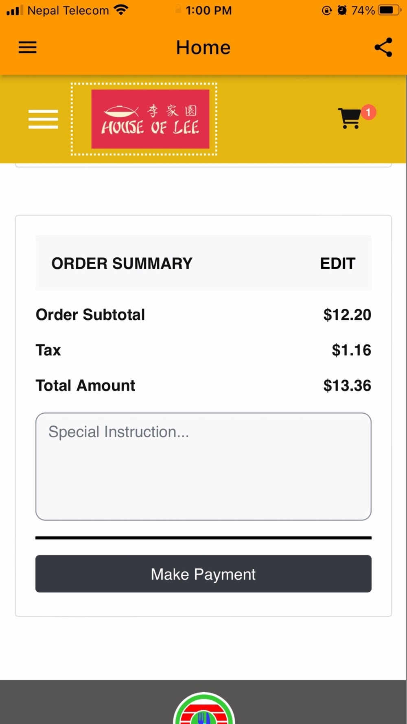Tap the ORDER SUMMARY heading
407x724 pixels.
[122, 263]
